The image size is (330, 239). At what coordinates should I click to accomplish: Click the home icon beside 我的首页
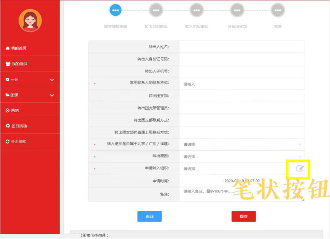click(7, 48)
